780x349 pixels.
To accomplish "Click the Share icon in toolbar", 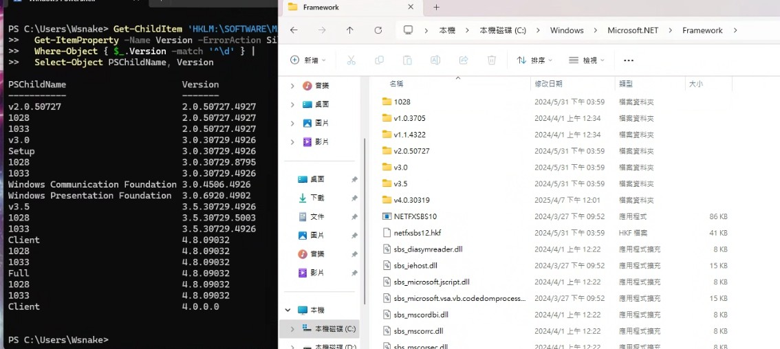I will tap(464, 60).
